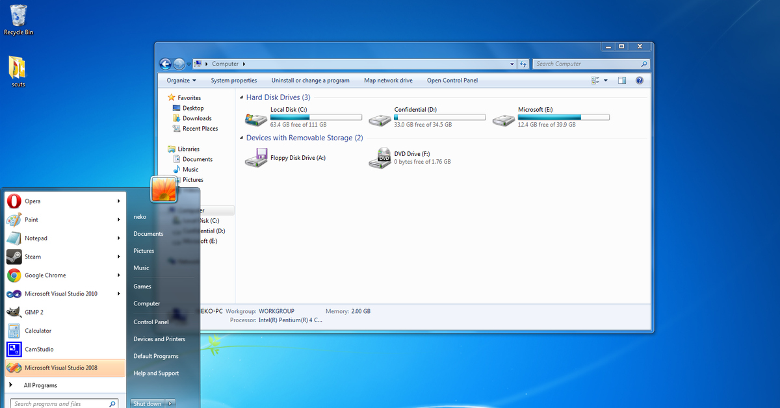The height and width of the screenshot is (408, 780).
Task: Click the Explorer help question mark icon
Action: (639, 81)
